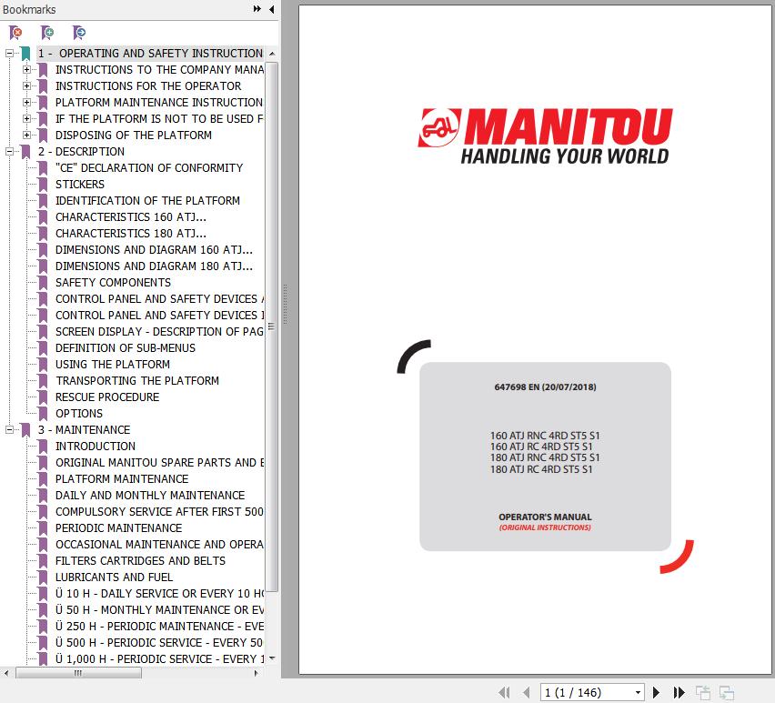The image size is (775, 703).
Task: Open 'DIMENSIONS AND DIAGRAM 160 ATJ...' bookmark
Action: 154,249
